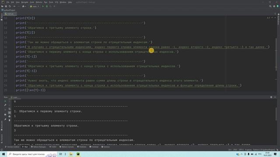Open the Tools menu
The image size is (280, 157).
click(x=51, y=2)
